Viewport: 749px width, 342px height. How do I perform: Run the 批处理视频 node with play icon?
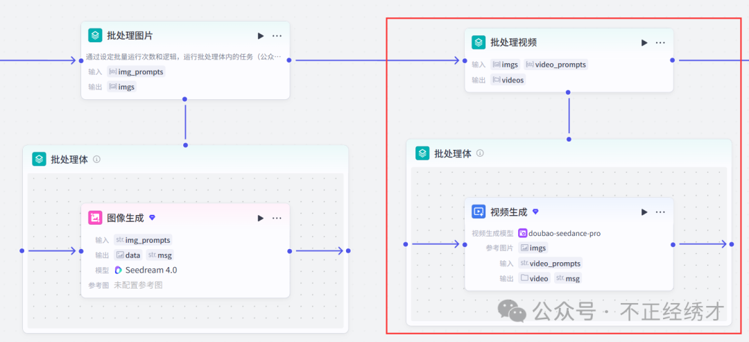644,42
